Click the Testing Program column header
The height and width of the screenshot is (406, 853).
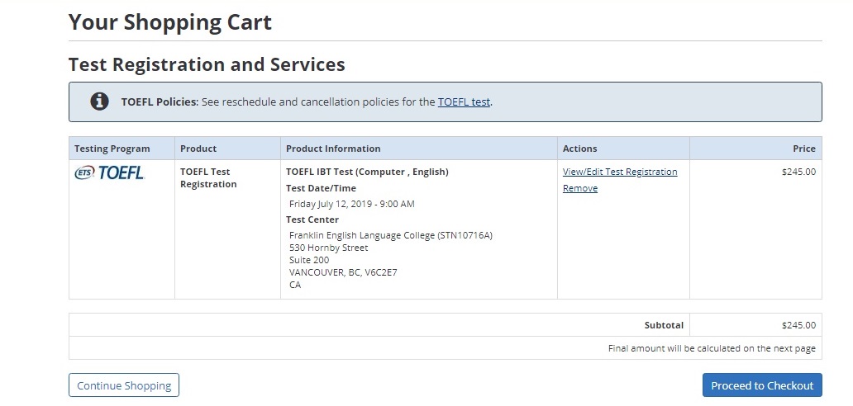click(x=112, y=149)
